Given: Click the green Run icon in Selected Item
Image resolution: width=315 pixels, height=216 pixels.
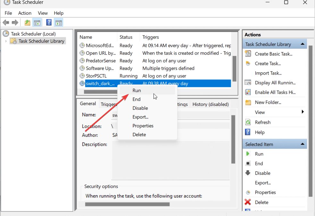Looking at the screenshot, I should tap(248, 154).
